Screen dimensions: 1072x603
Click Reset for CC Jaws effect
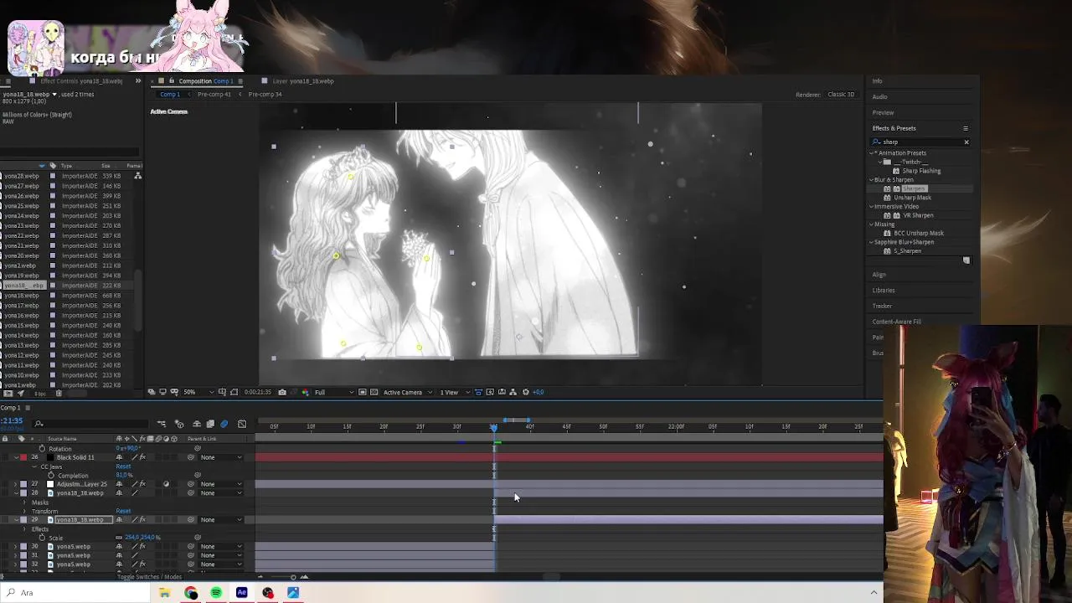[123, 466]
